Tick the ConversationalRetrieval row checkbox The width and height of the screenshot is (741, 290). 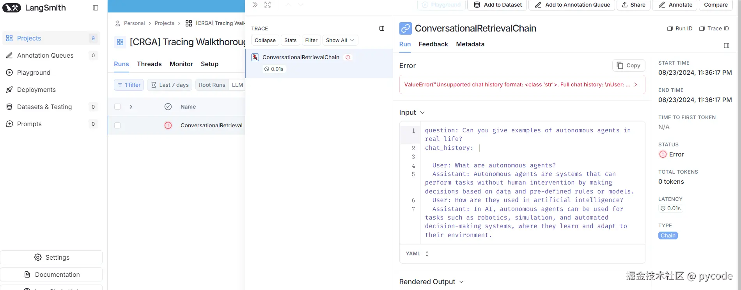[117, 125]
